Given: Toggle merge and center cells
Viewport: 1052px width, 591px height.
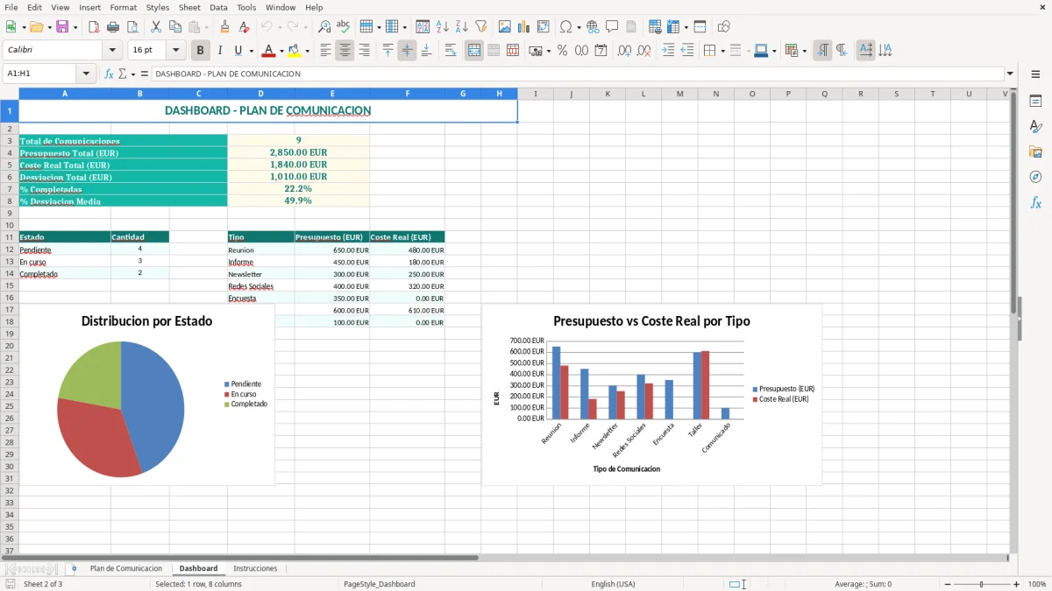Looking at the screenshot, I should (x=474, y=51).
